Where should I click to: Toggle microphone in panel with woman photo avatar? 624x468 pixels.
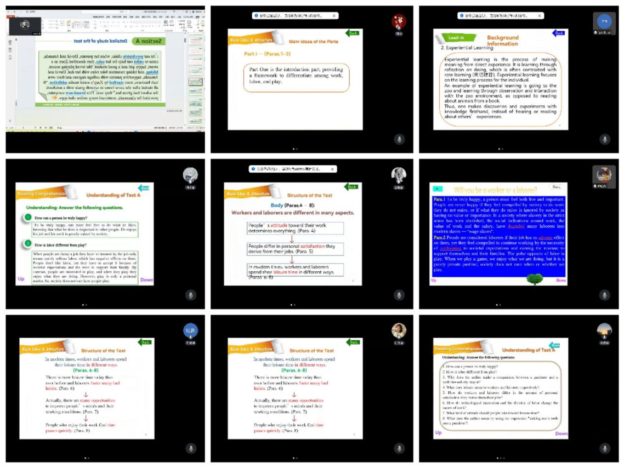[399, 448]
